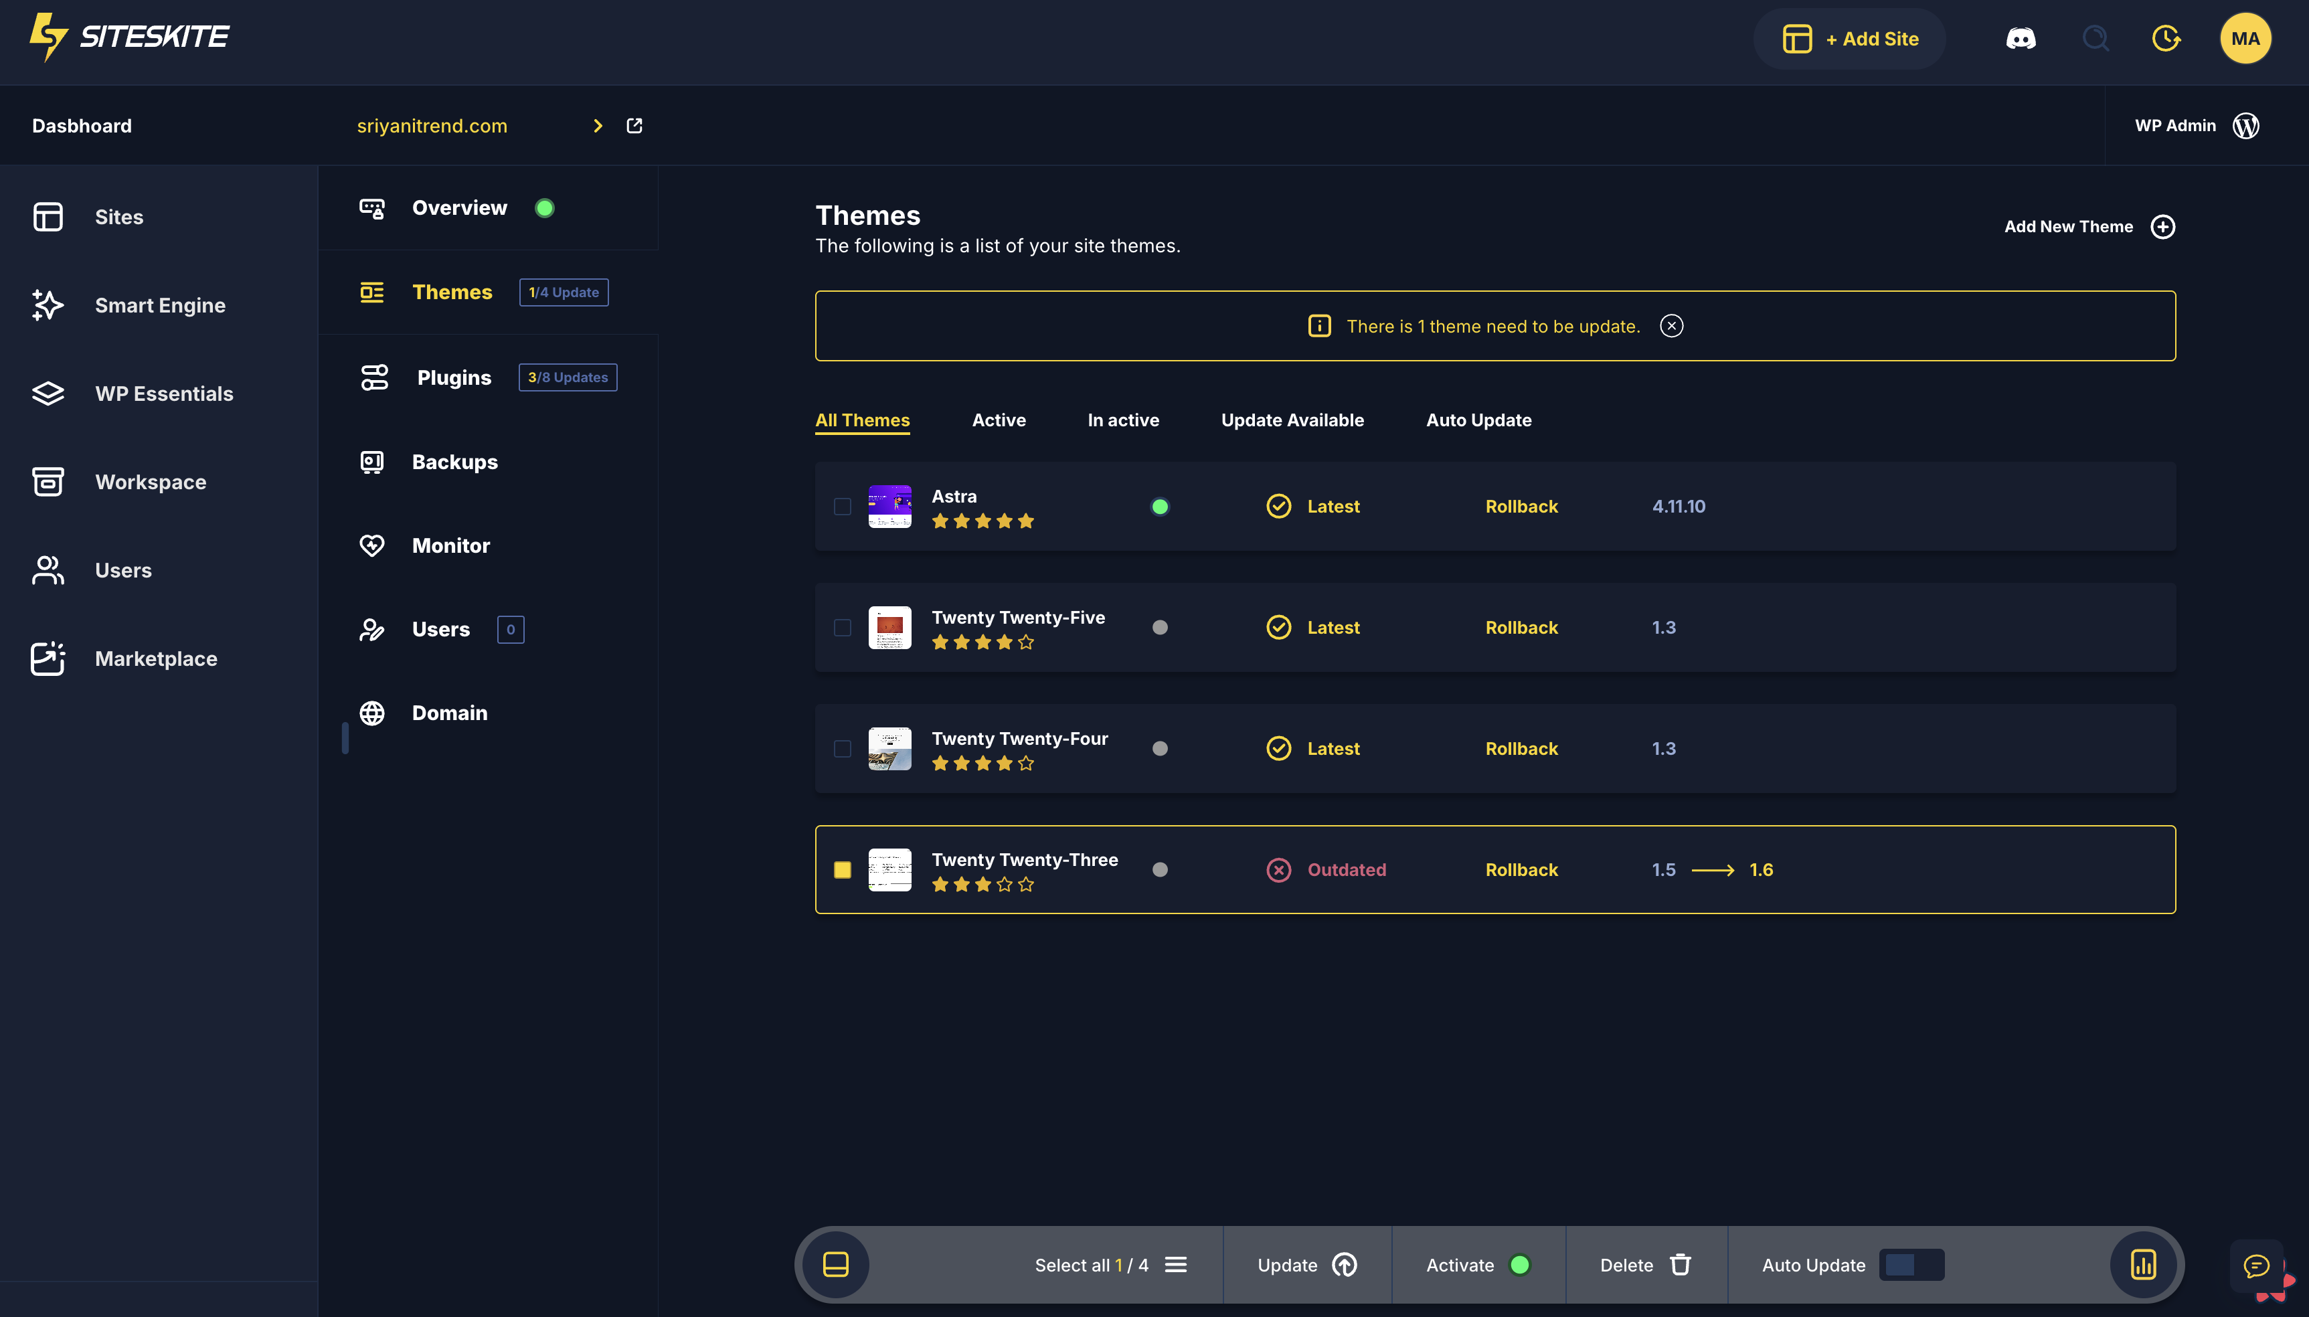Screen dimensions: 2309x1317
Task: Open the MA profile avatar menu
Action: click(2245, 39)
